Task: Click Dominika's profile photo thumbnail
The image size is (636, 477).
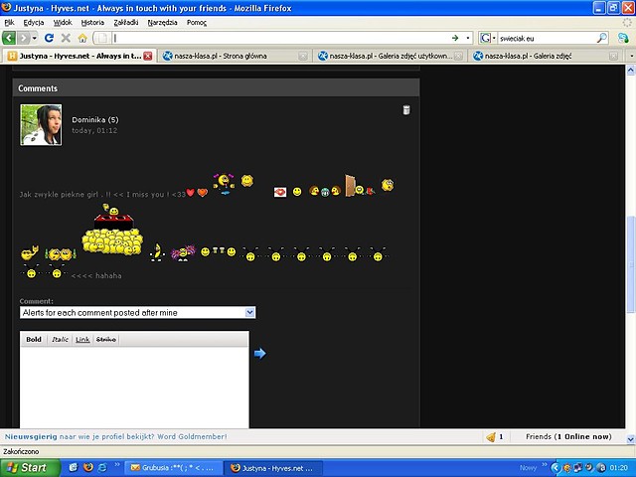Action: [x=41, y=124]
